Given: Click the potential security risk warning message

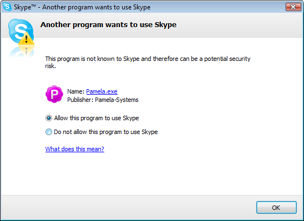Looking at the screenshot, I should (x=148, y=62).
